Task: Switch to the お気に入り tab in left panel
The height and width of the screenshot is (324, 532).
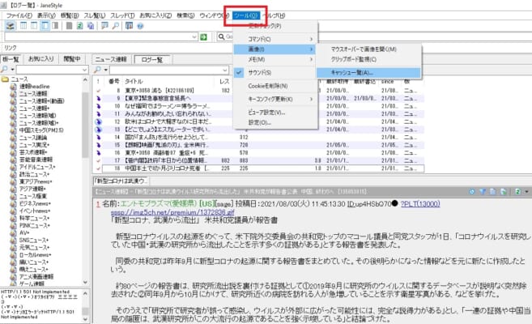Action: 41,59
